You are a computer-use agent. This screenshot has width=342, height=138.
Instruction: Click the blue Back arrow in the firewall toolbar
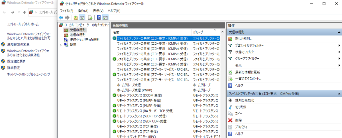pos(61,18)
